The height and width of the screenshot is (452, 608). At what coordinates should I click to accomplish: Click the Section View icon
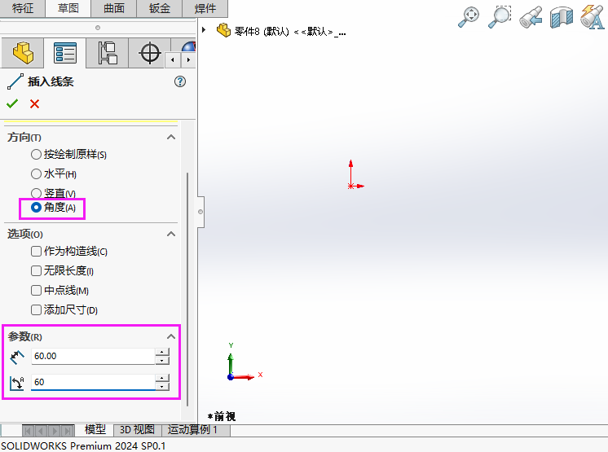coord(561,17)
